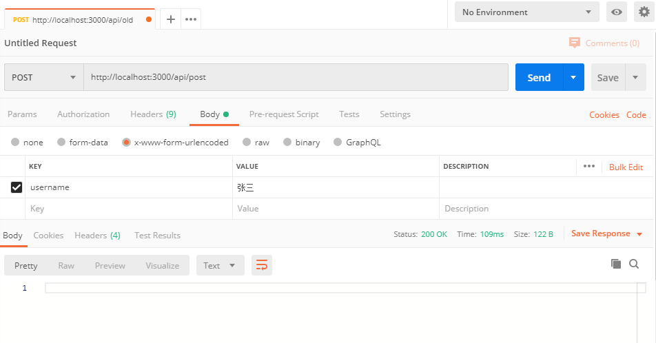Click the 109ms response time value
Screen dimensions: 656x343
(x=491, y=234)
